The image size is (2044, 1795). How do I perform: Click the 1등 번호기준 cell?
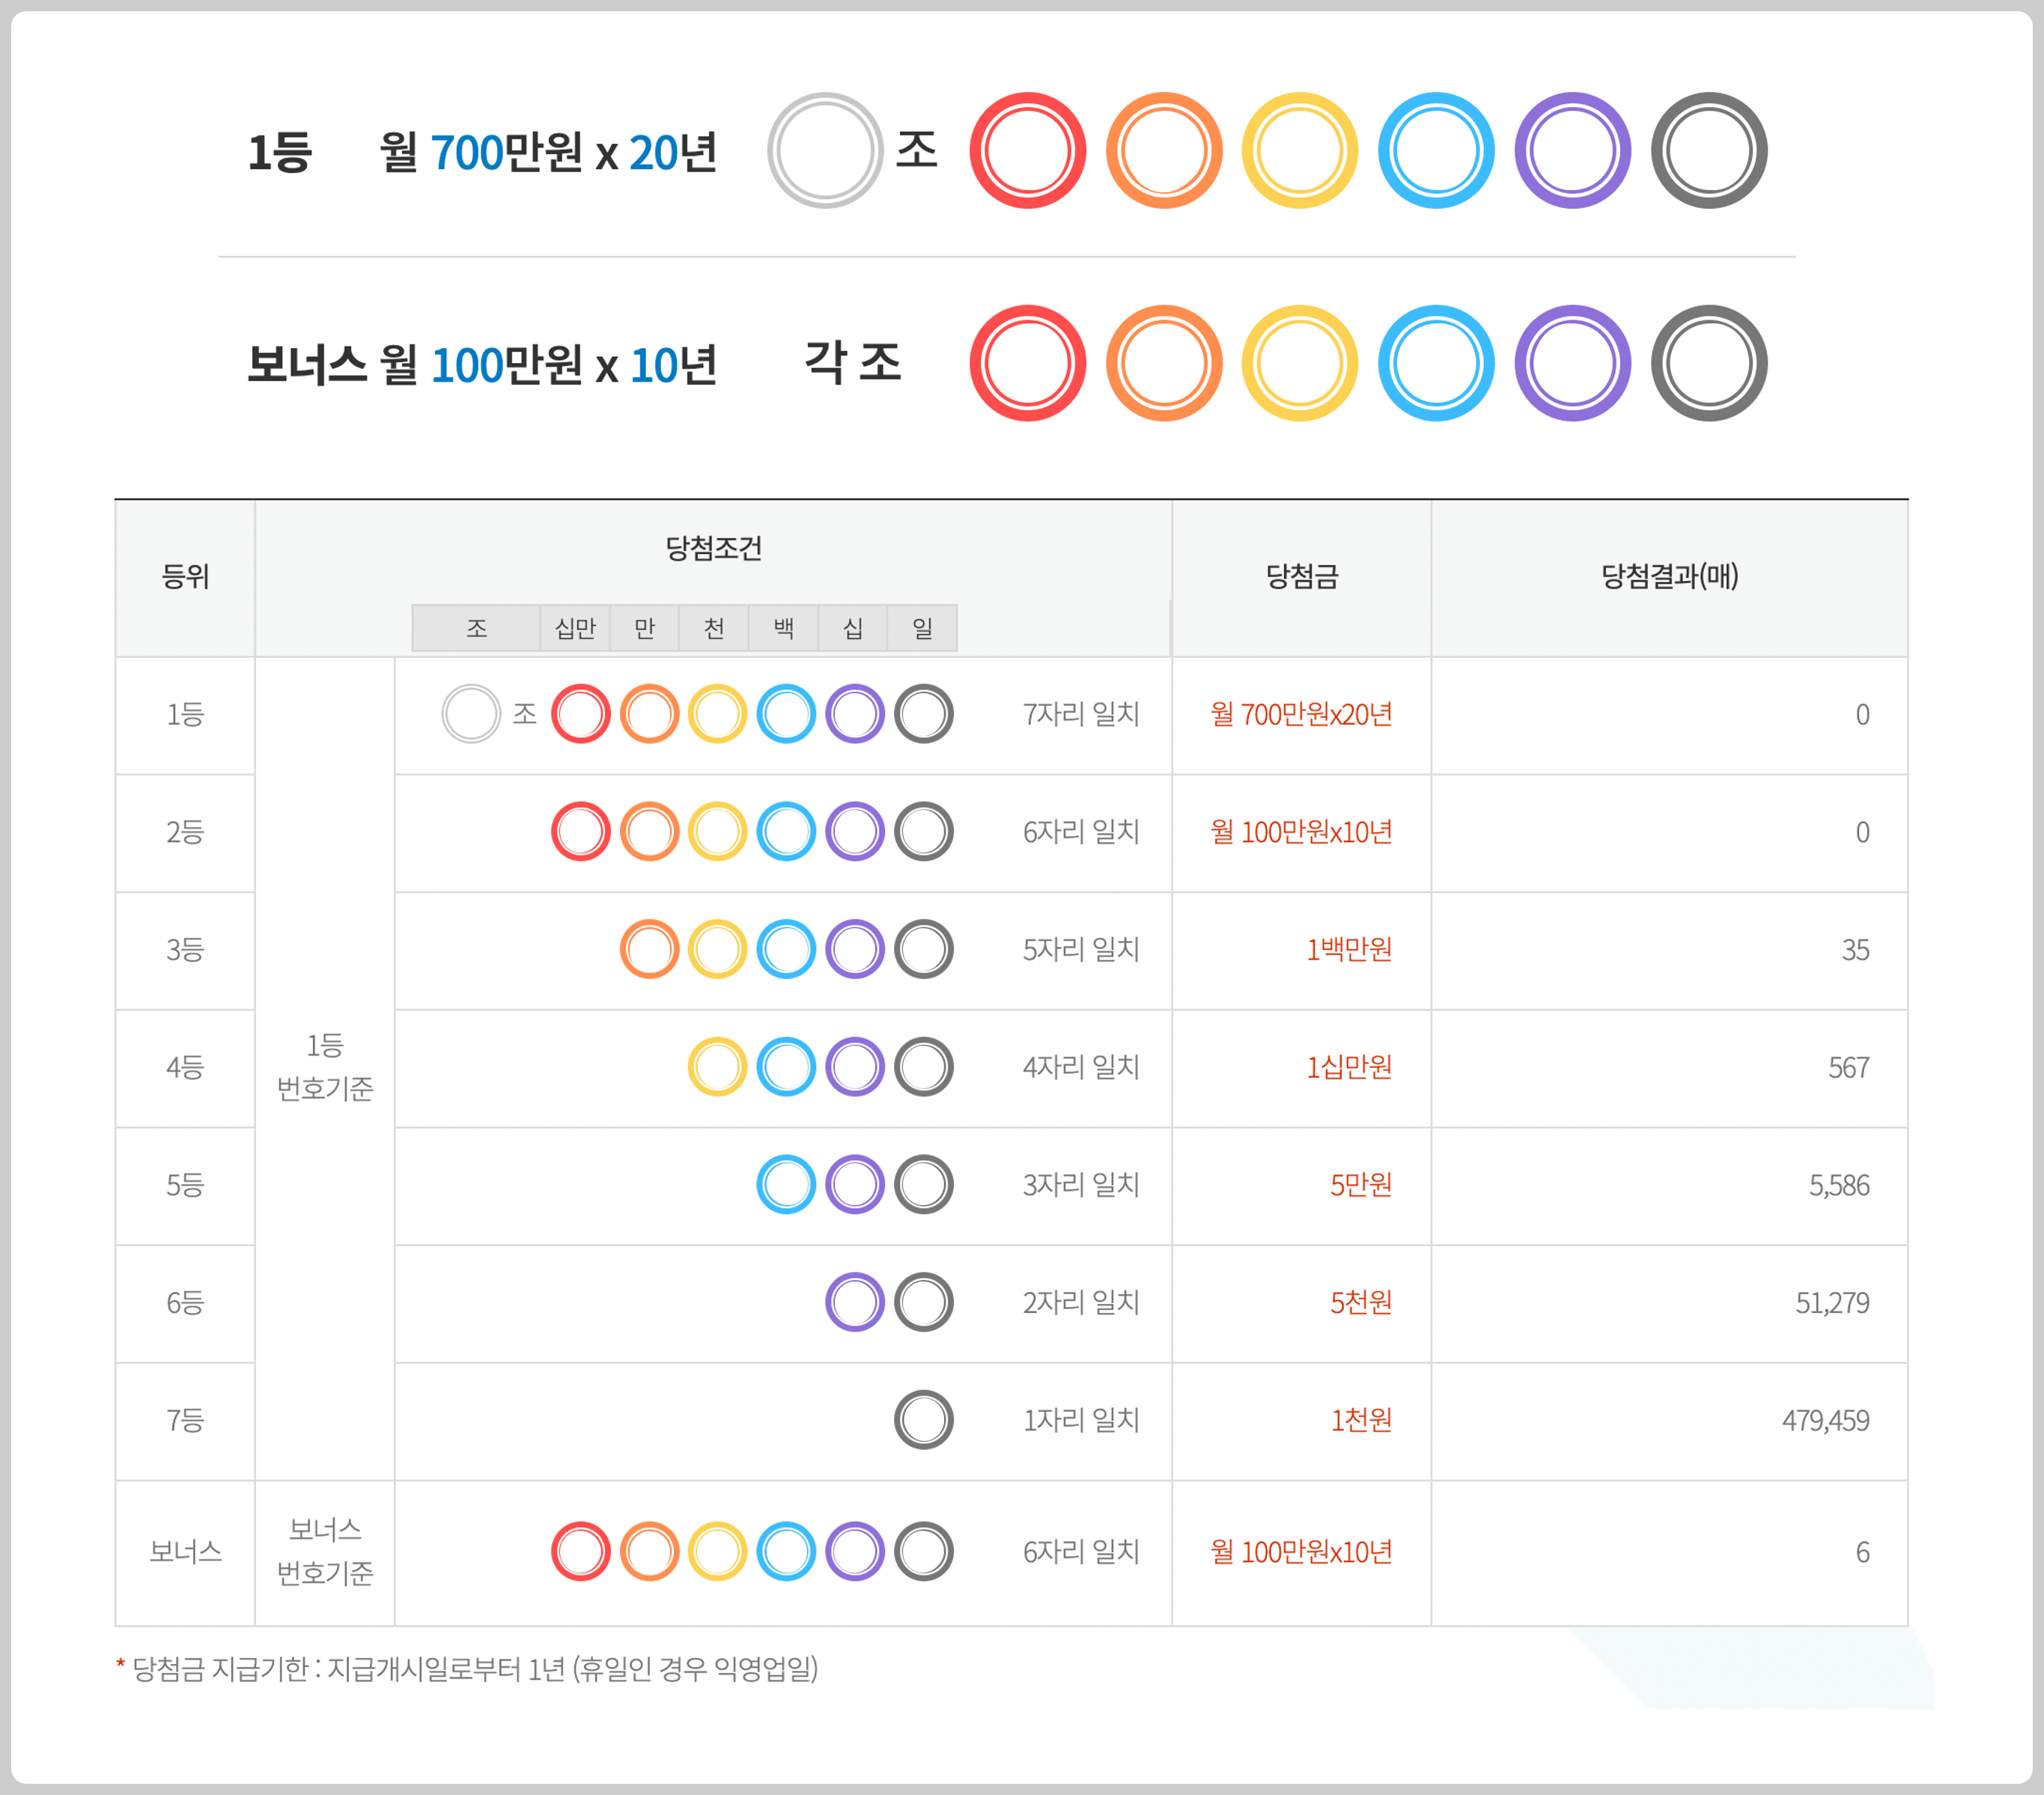[x=325, y=1067]
